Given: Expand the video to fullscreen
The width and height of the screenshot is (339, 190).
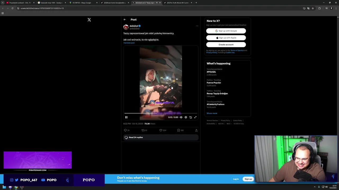Looking at the screenshot, I should click(x=195, y=117).
